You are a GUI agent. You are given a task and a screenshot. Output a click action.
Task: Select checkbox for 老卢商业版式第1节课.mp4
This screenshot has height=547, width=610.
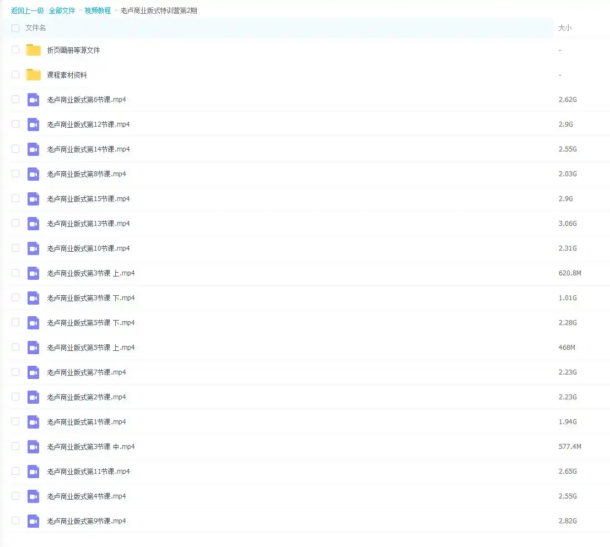15,421
